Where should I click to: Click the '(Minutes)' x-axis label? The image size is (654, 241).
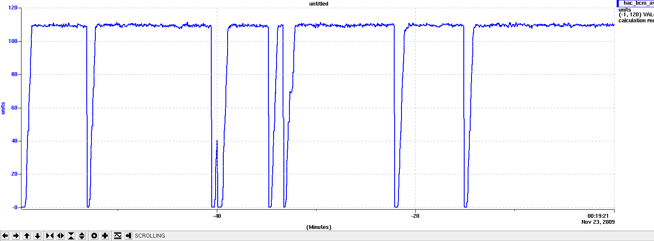pos(319,227)
